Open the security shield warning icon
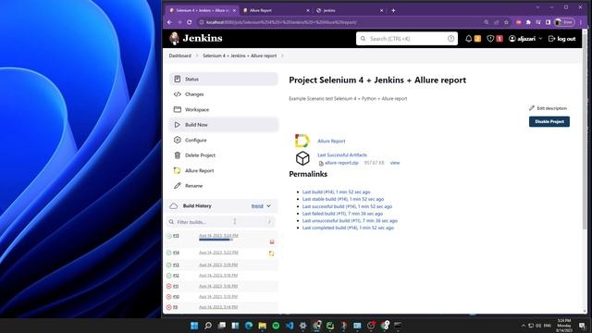The image size is (592, 333). pos(490,39)
